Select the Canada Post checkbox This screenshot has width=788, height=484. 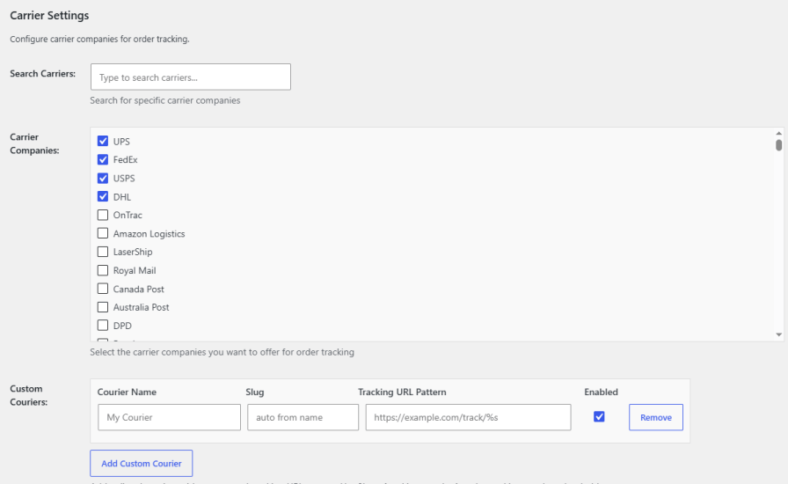click(103, 289)
